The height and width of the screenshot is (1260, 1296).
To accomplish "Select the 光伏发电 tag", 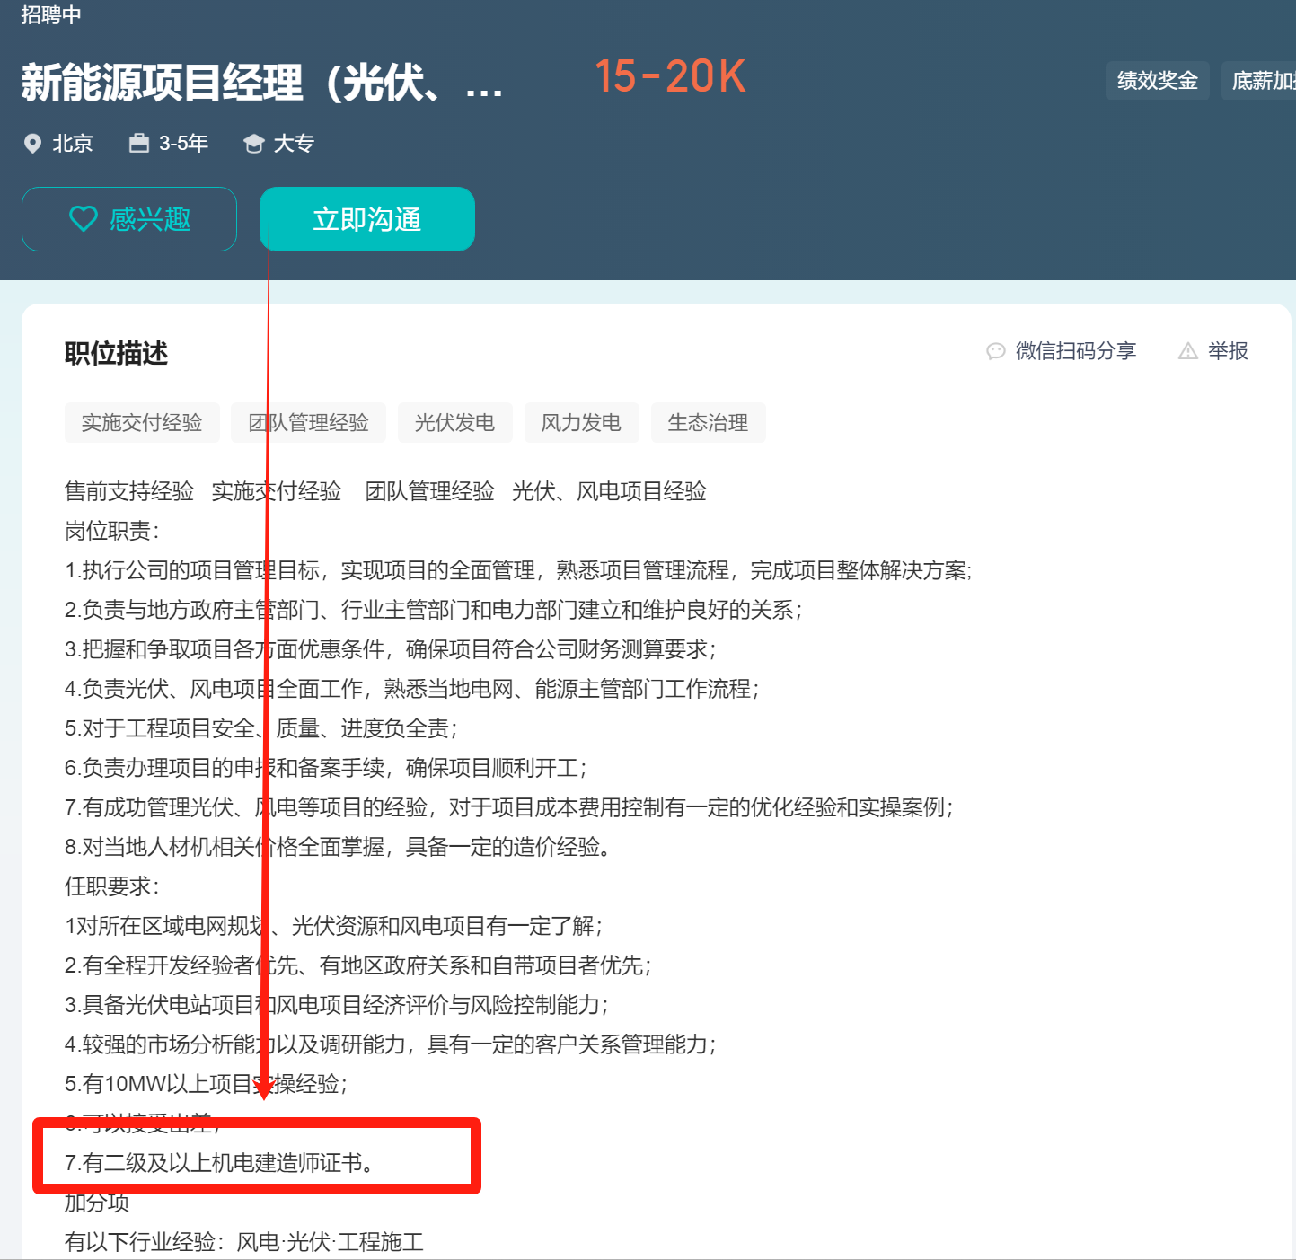I will click(455, 423).
